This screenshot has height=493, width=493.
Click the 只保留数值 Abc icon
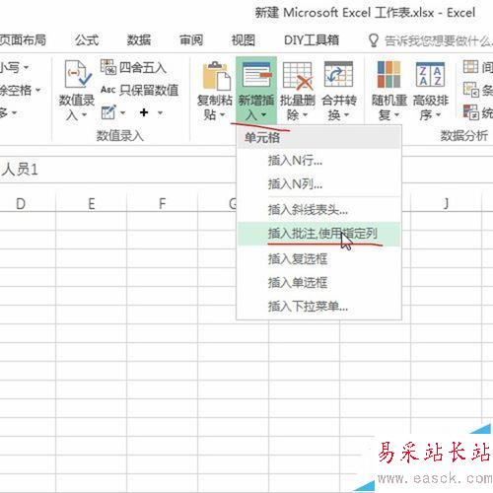108,90
